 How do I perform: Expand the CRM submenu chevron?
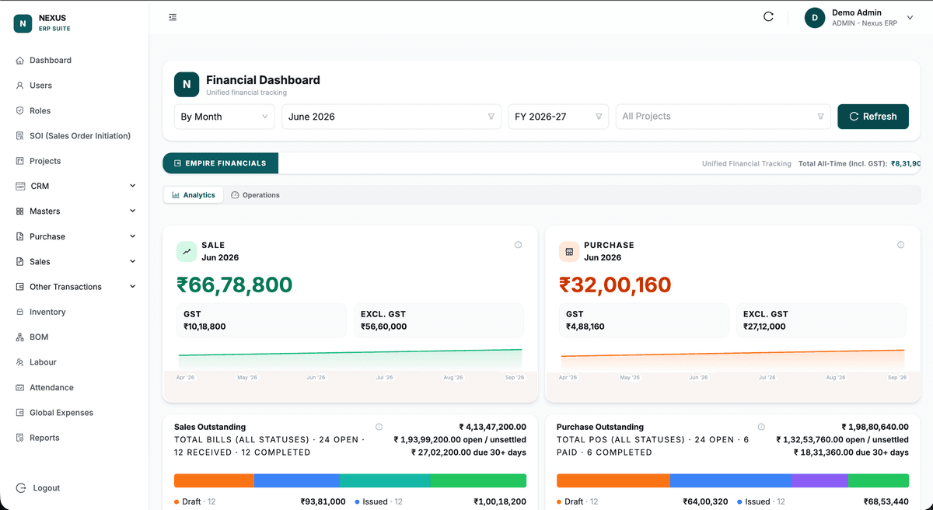[132, 186]
